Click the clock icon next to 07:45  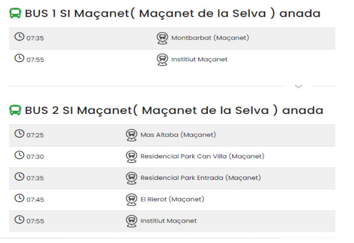coord(19,199)
